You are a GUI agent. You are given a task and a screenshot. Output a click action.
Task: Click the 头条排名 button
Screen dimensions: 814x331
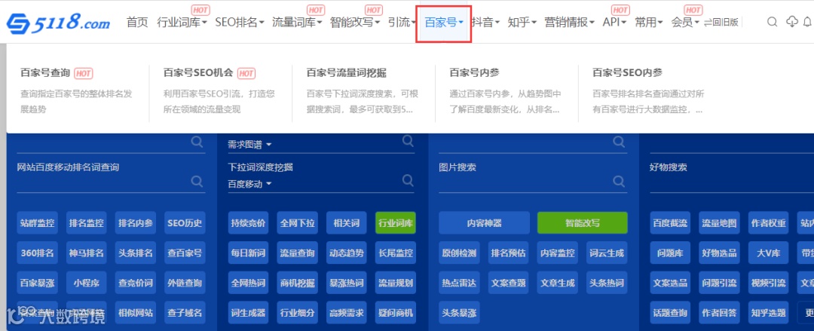[x=136, y=253]
